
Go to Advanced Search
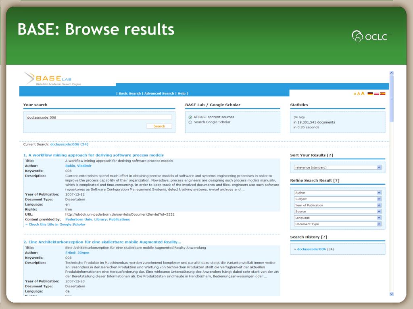coord(159,93)
